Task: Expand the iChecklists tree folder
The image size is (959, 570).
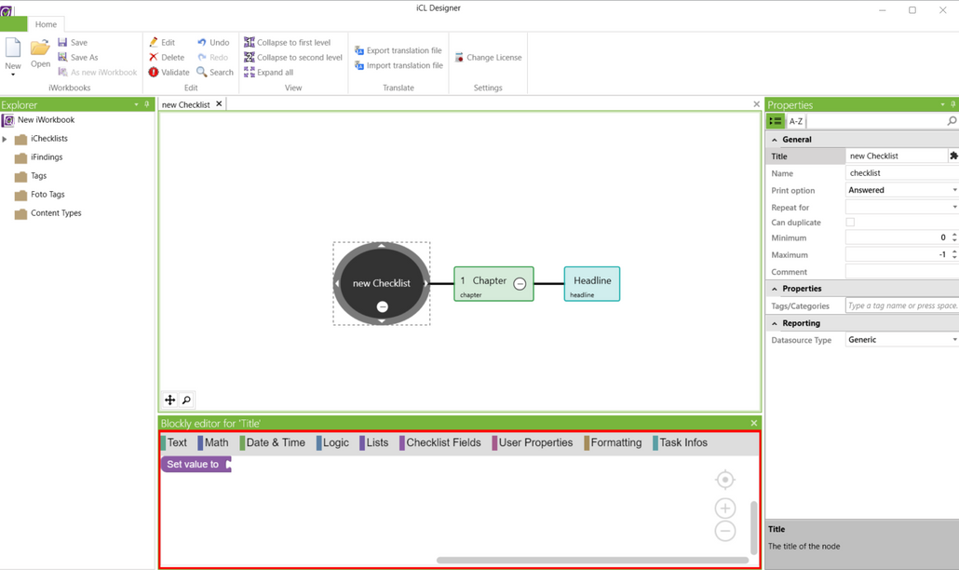Action: click(x=6, y=139)
